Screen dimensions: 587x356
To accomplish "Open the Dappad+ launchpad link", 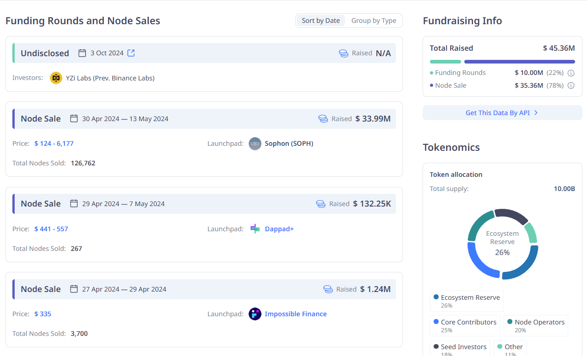I will pos(279,229).
